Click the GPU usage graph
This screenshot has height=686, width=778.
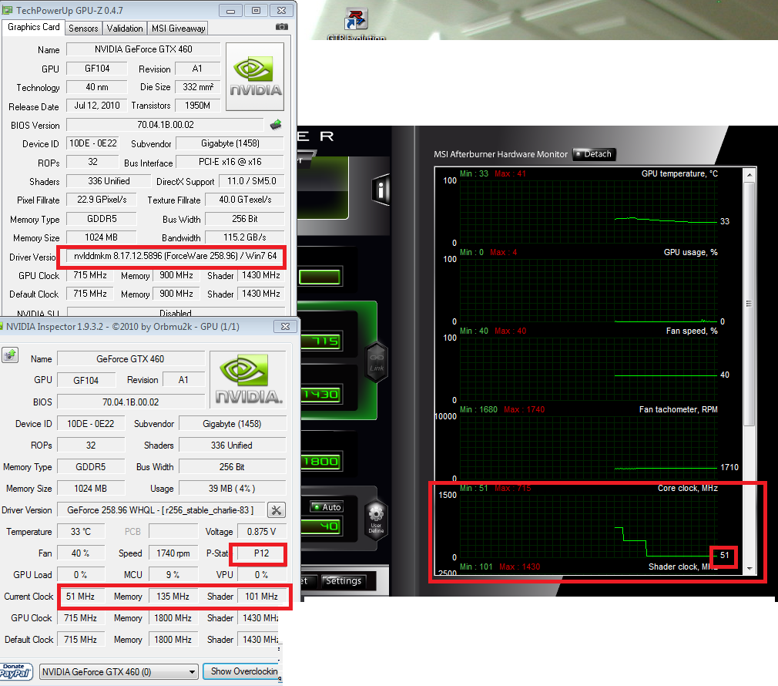click(589, 290)
